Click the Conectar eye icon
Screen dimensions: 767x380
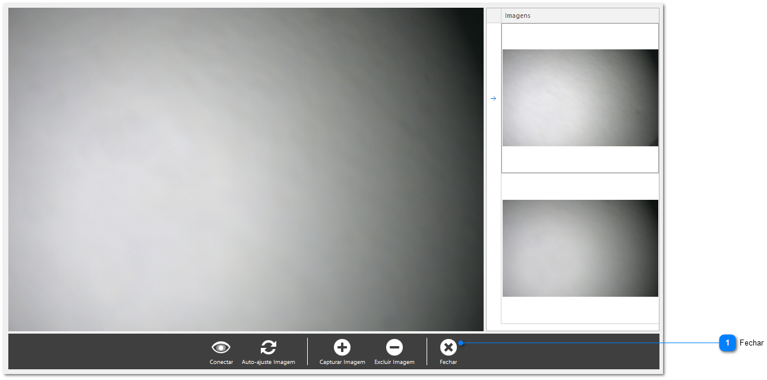point(221,347)
